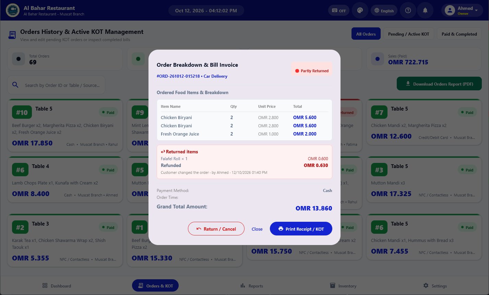Click Download Orders Report (PDF) button
The width and height of the screenshot is (489, 295).
point(439,84)
